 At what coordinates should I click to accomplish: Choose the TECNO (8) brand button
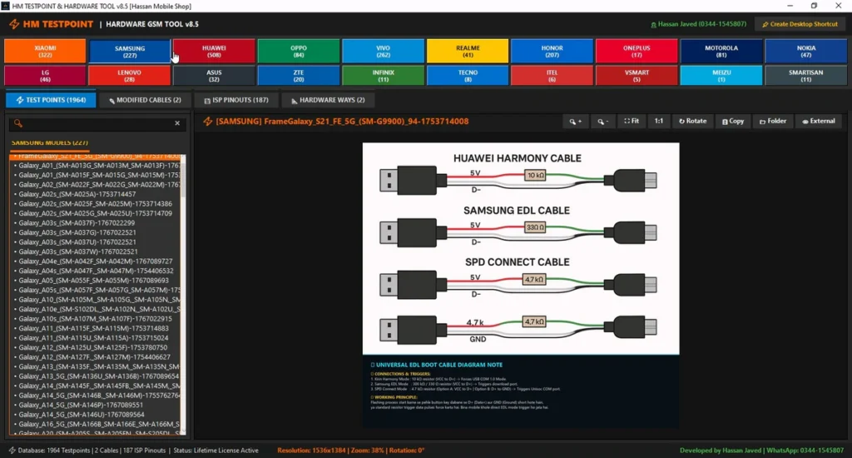tap(468, 76)
